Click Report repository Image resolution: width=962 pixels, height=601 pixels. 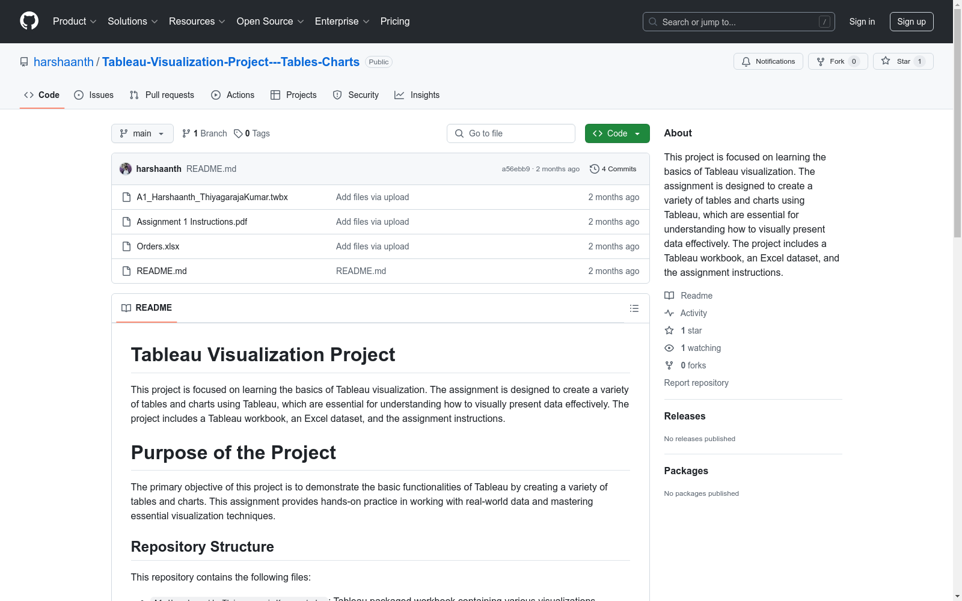click(696, 383)
